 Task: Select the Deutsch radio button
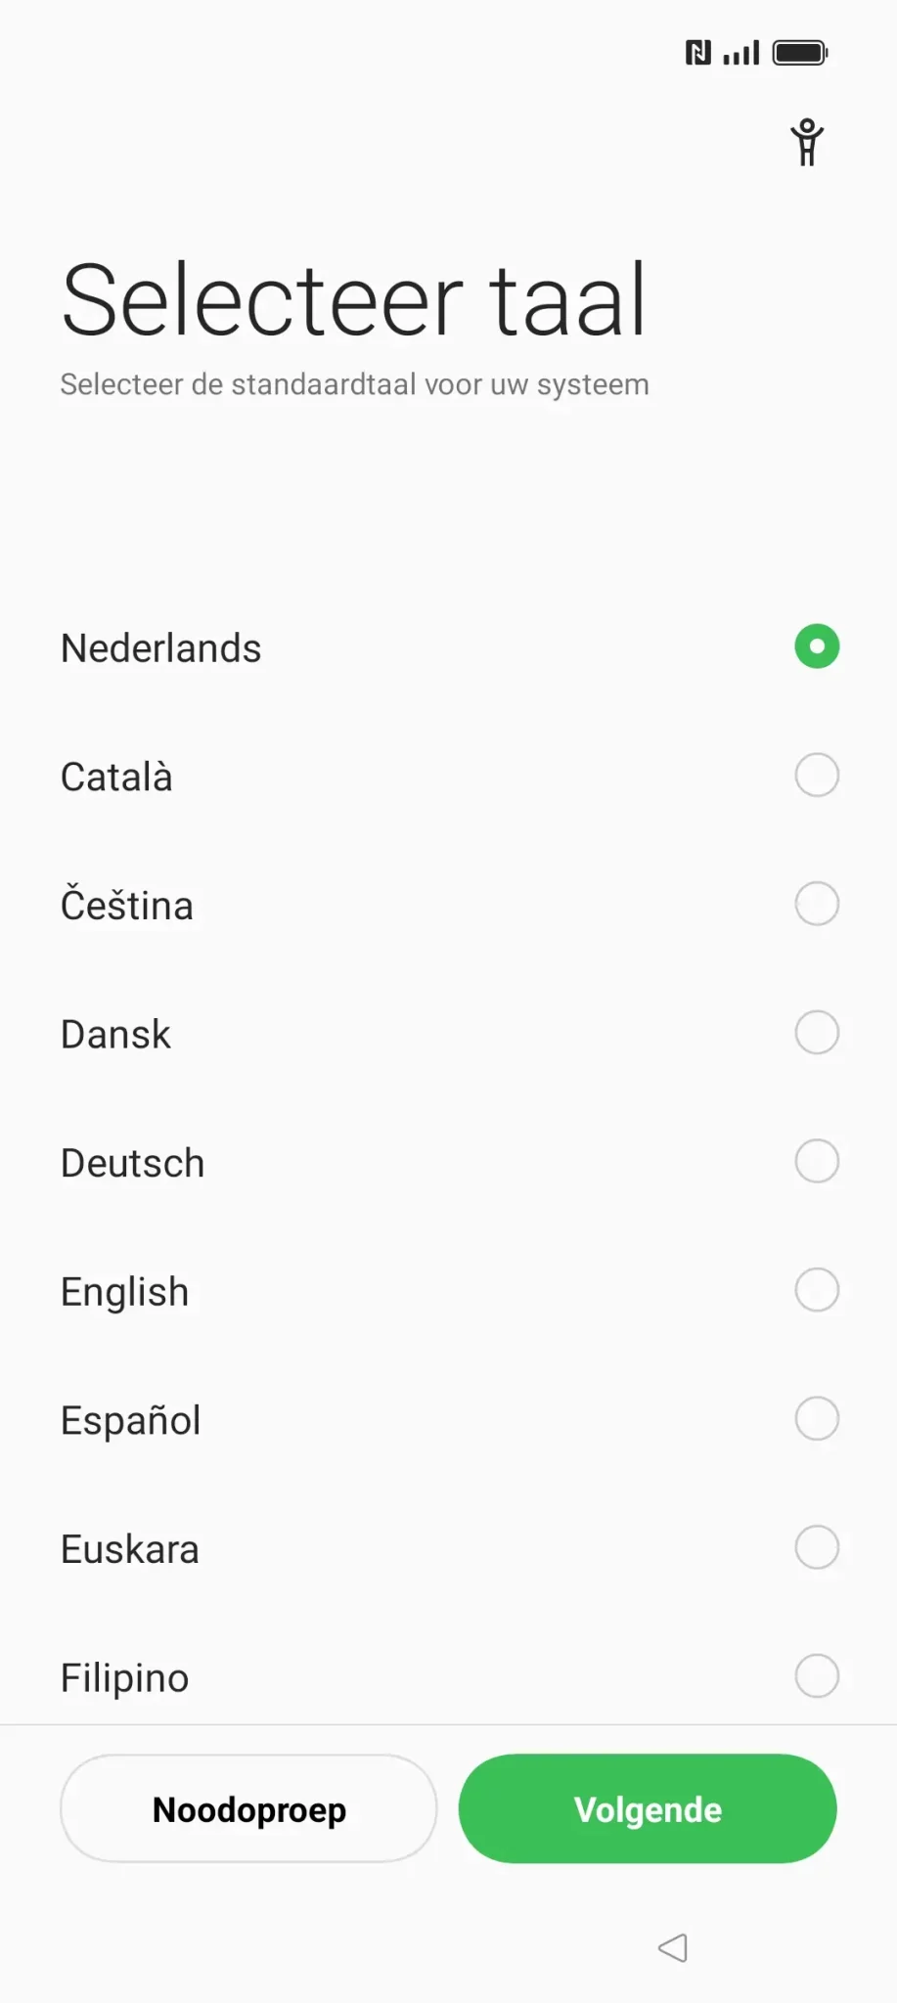(x=817, y=1161)
